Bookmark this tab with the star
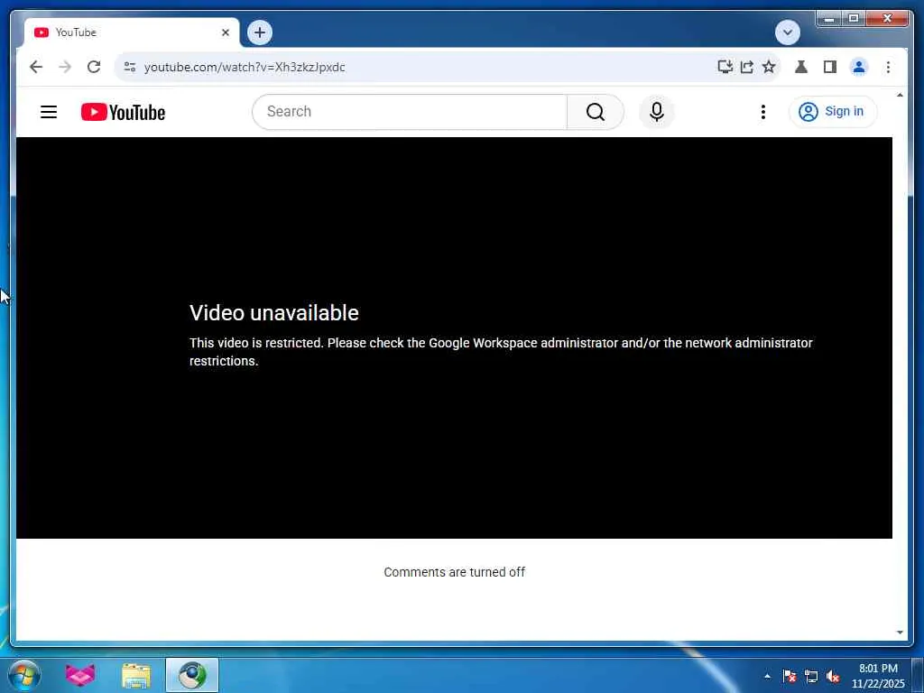Image resolution: width=924 pixels, height=693 pixels. pyautogui.click(x=769, y=67)
